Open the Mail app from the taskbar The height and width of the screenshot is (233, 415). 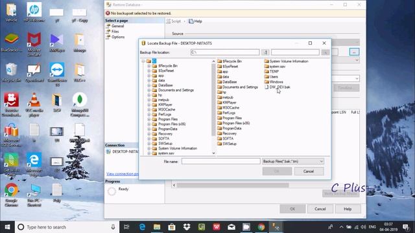click(231, 227)
